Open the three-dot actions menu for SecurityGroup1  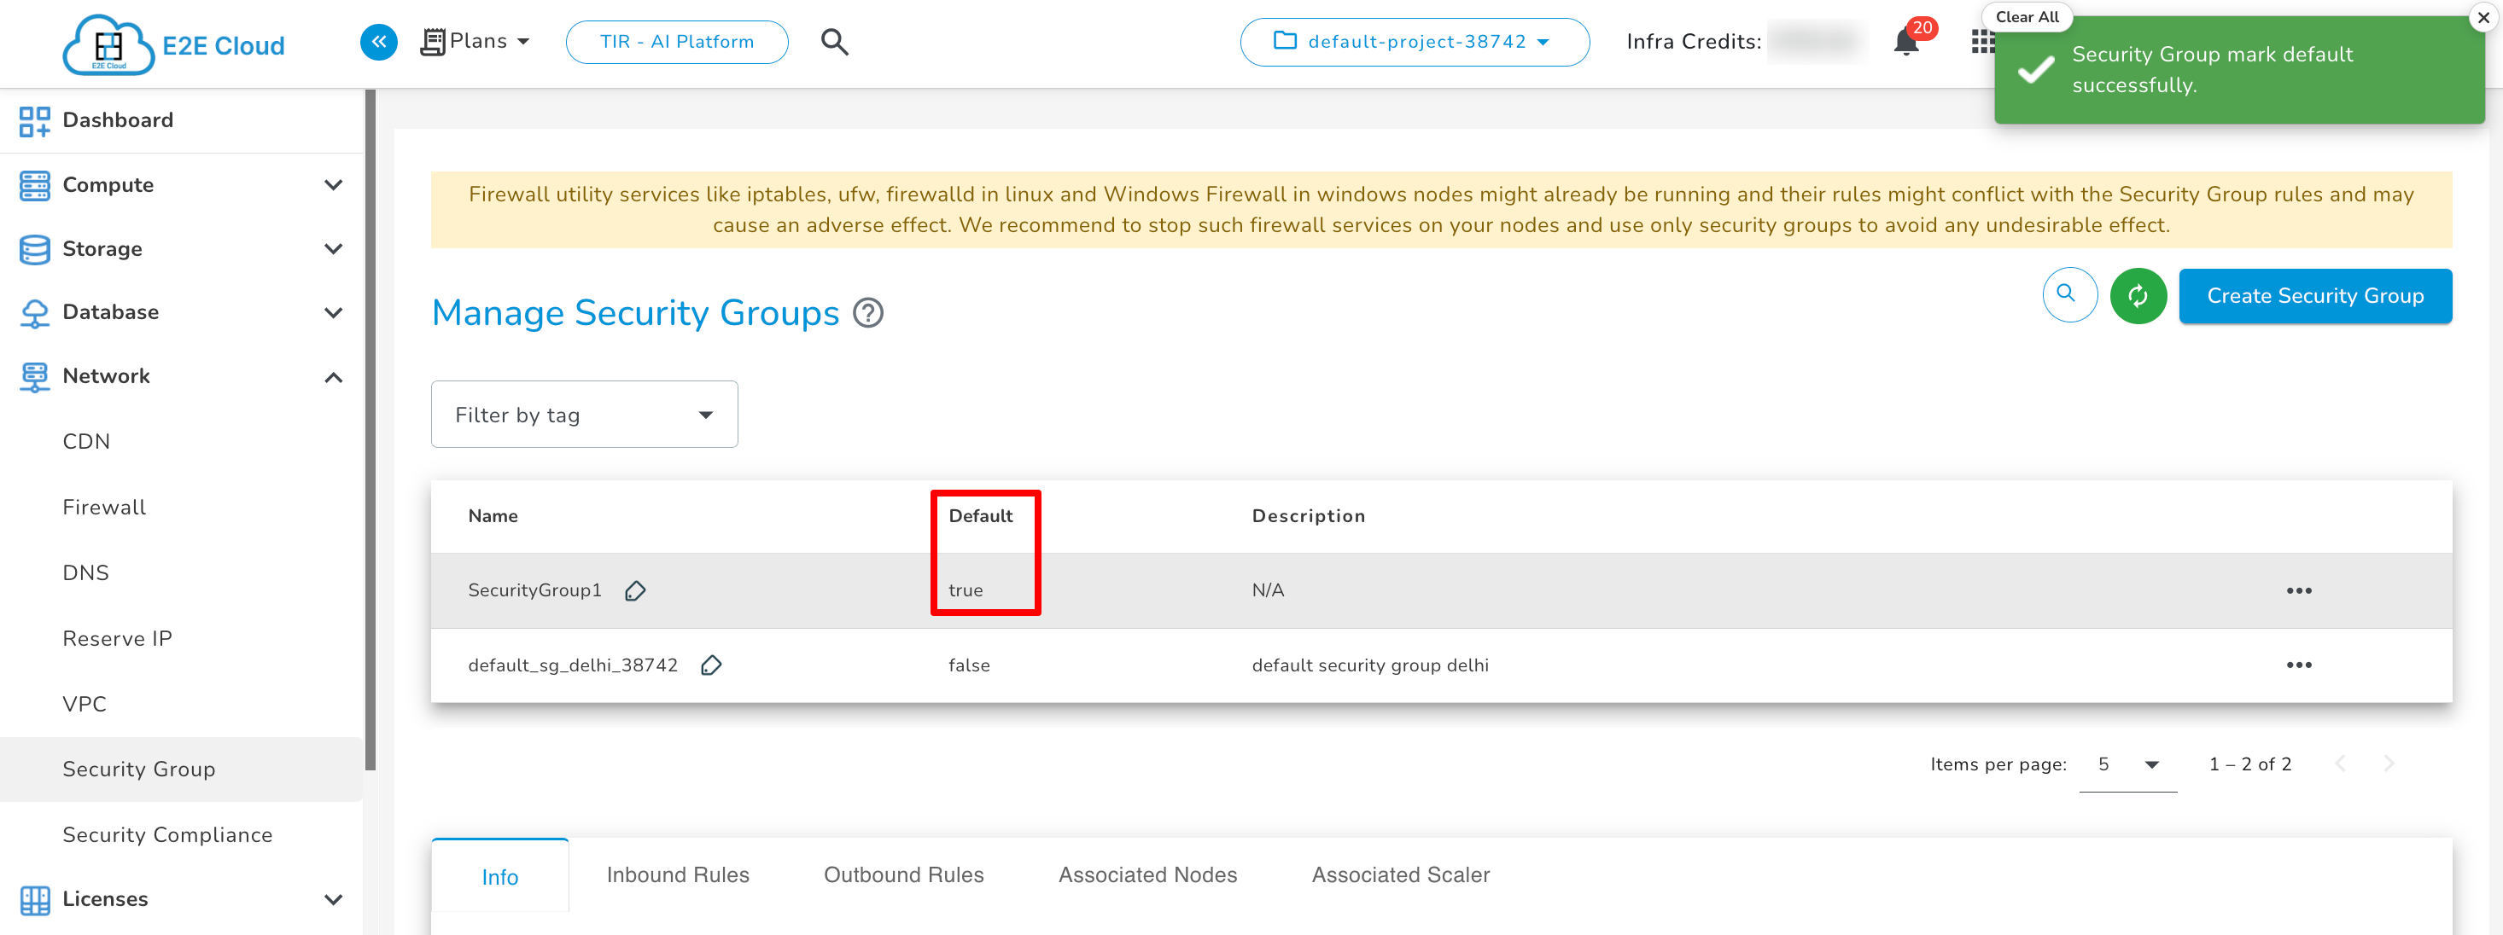2300,589
